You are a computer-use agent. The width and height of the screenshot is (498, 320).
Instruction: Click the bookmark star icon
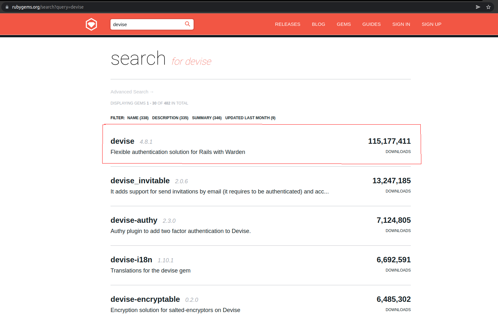(x=488, y=7)
